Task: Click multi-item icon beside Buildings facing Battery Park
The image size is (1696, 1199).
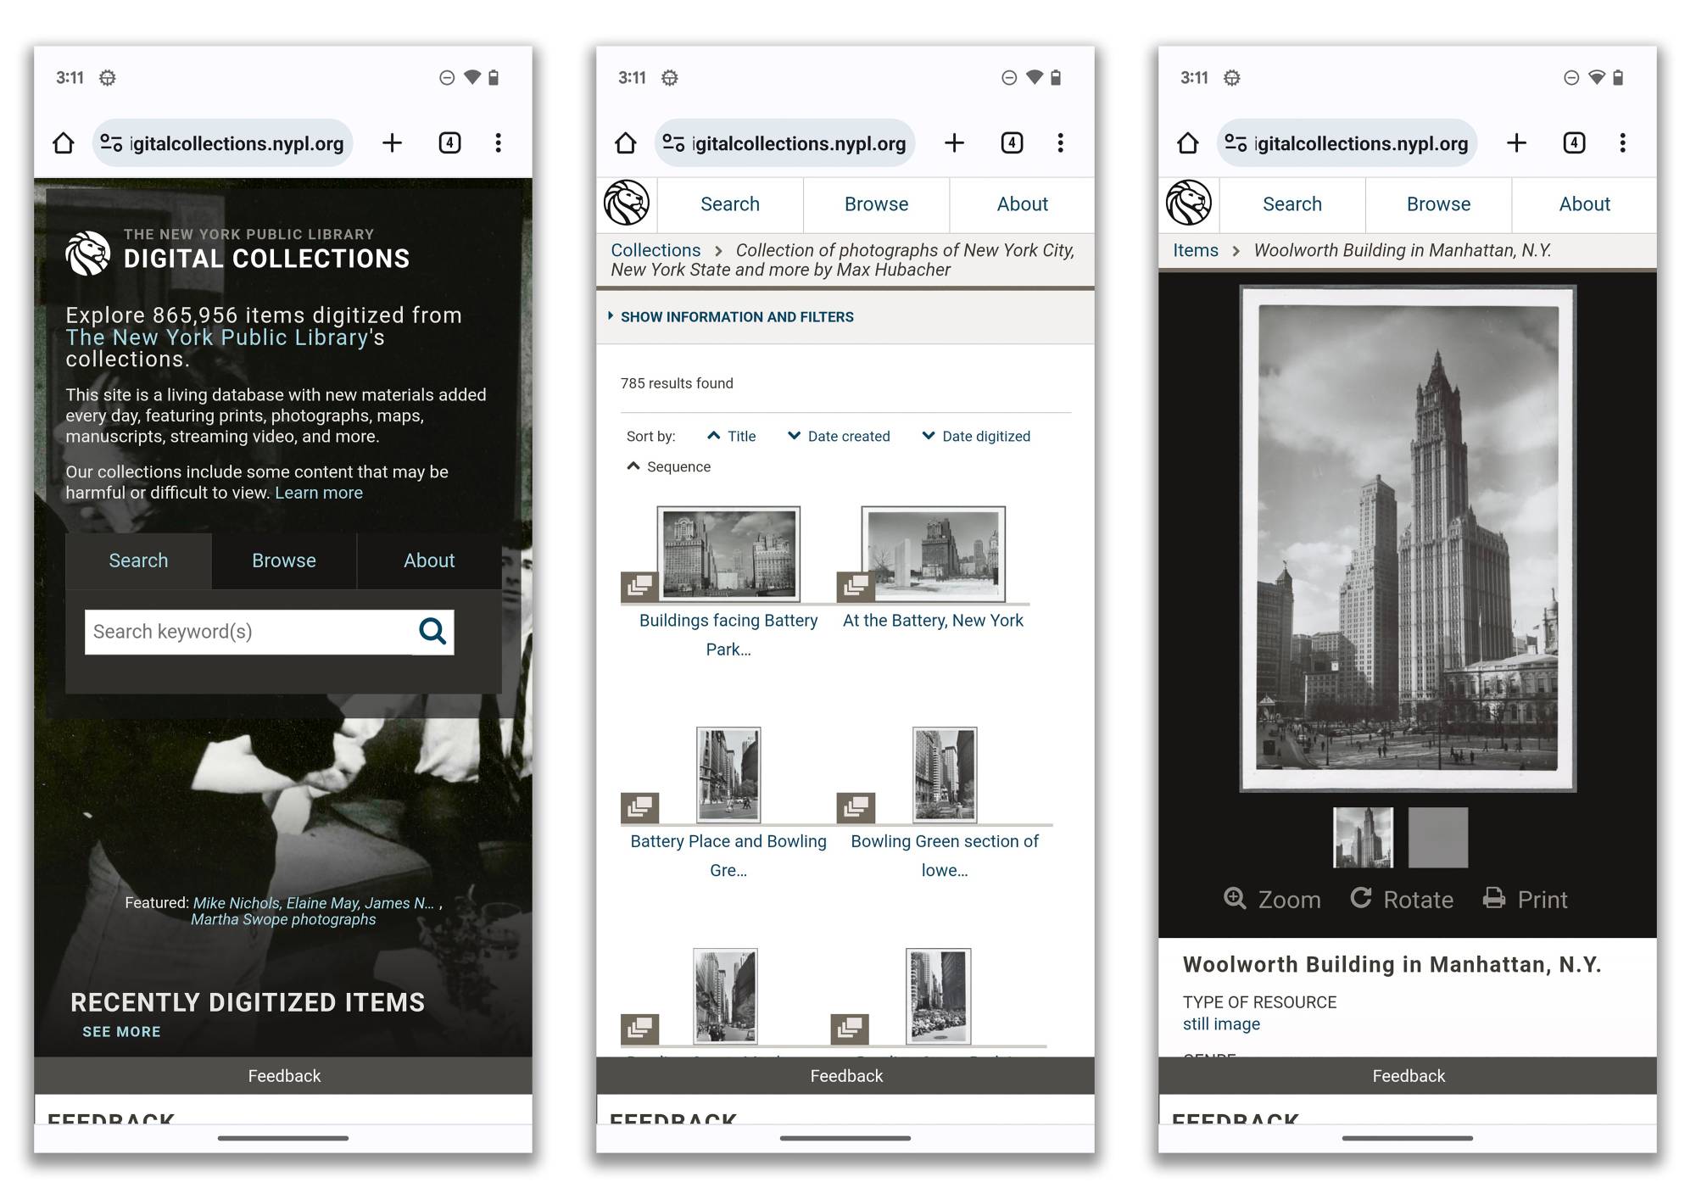Action: pyautogui.click(x=639, y=586)
